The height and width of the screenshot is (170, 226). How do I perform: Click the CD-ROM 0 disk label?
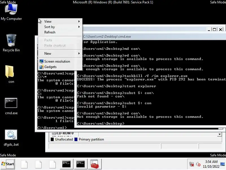[65, 133]
